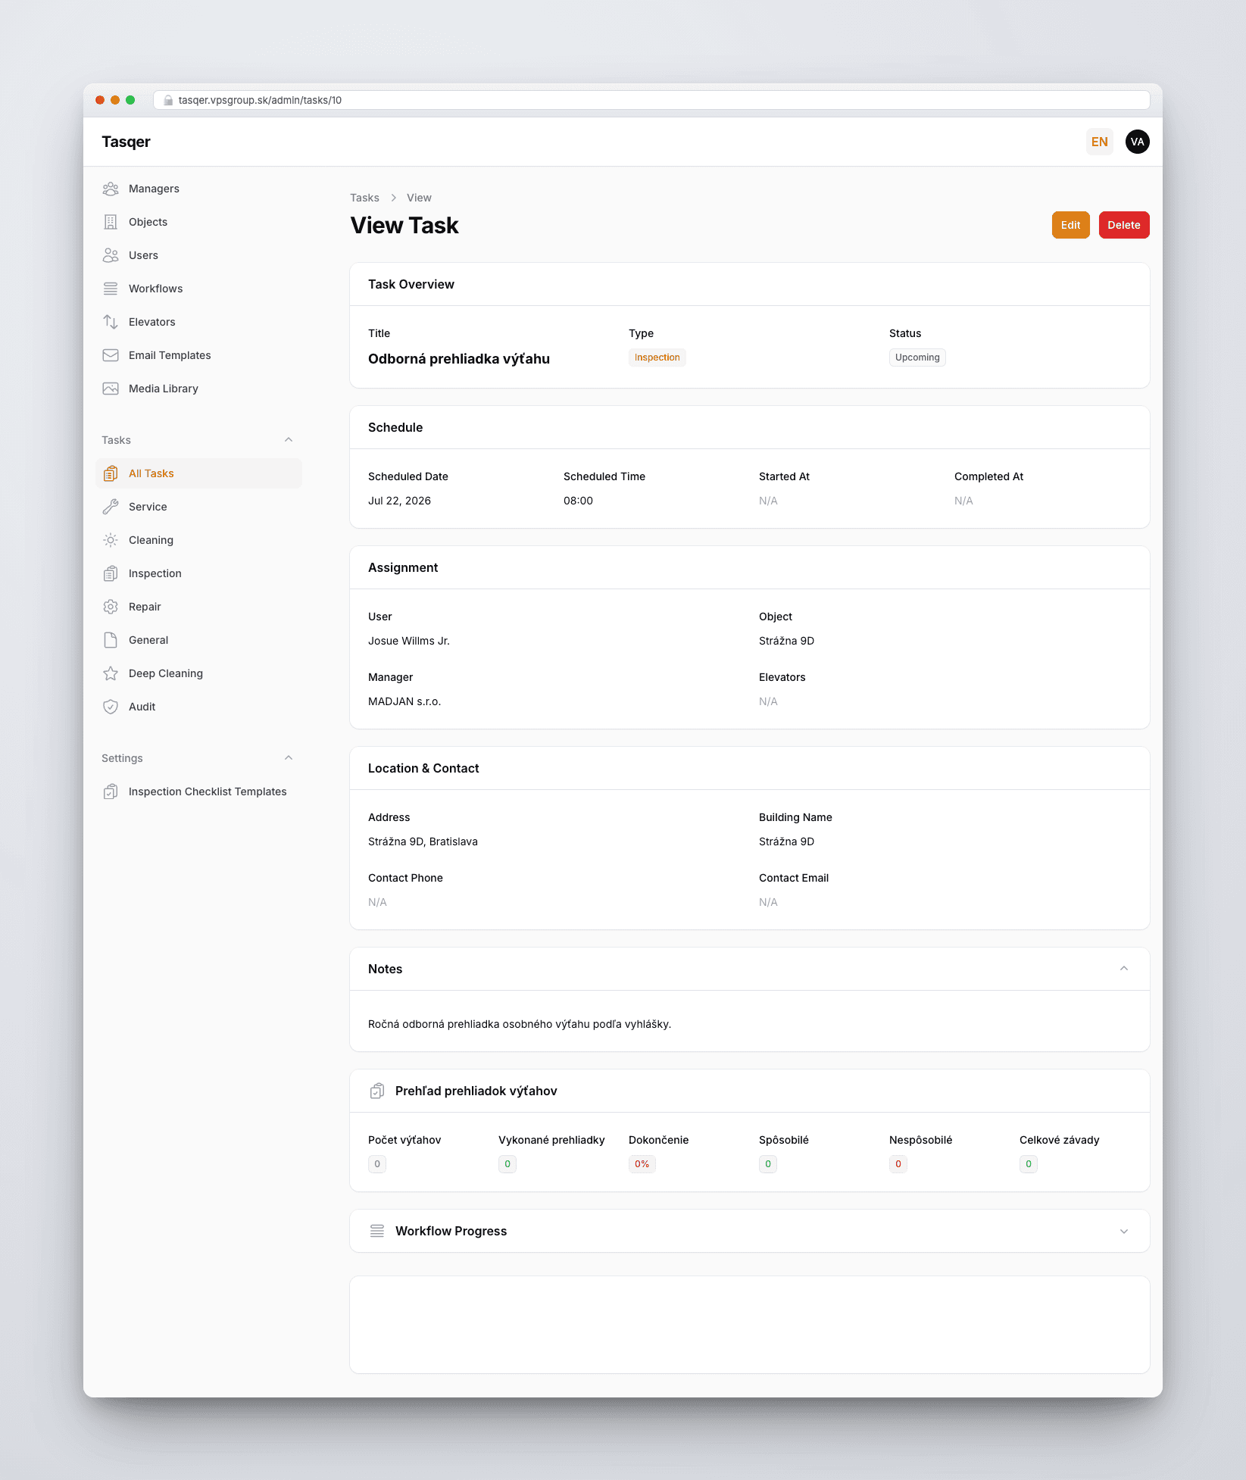Image resolution: width=1246 pixels, height=1480 pixels.
Task: Open the Managers people icon
Action: (x=111, y=189)
